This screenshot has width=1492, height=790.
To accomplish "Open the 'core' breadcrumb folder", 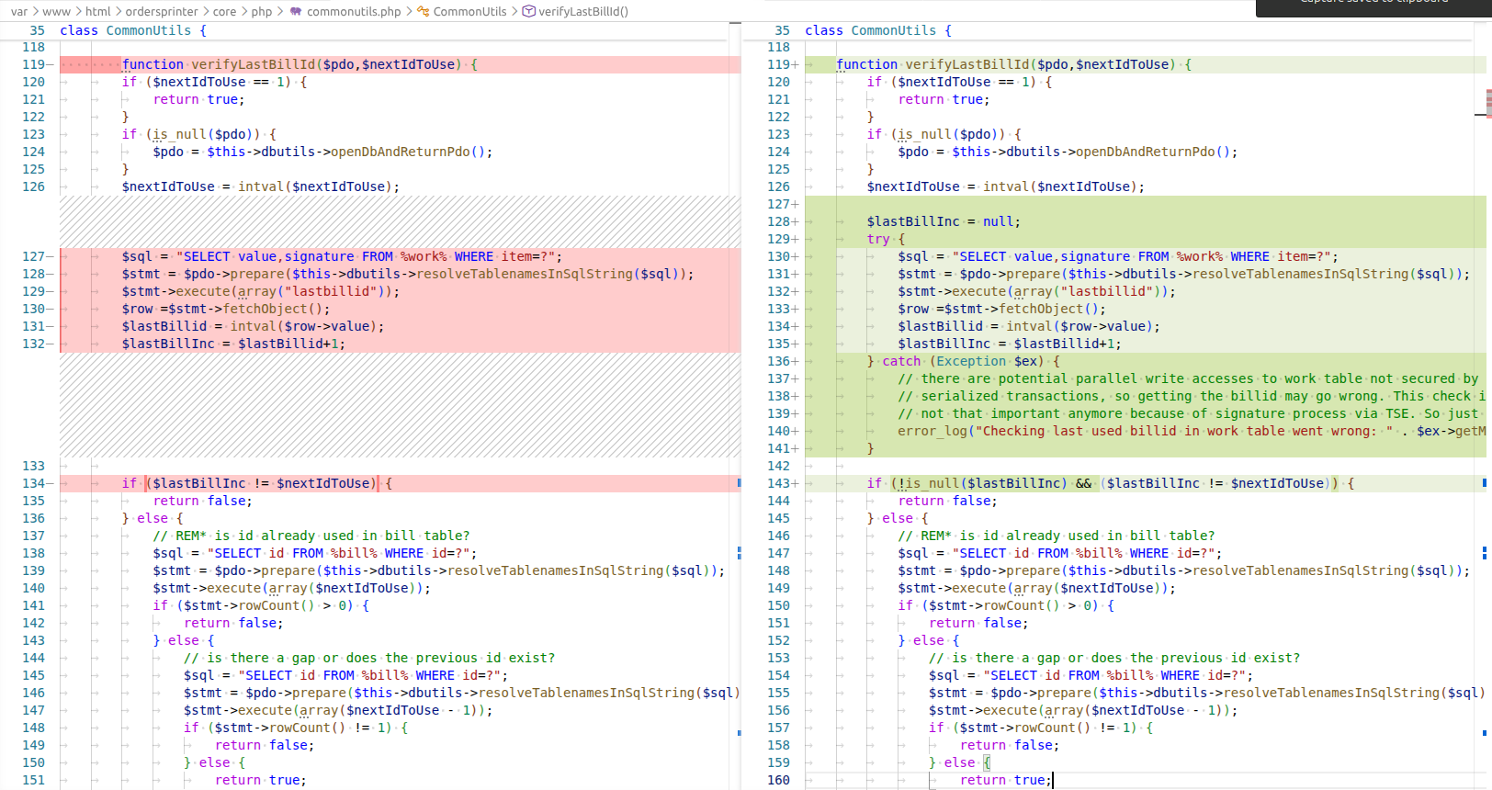I will point(224,11).
